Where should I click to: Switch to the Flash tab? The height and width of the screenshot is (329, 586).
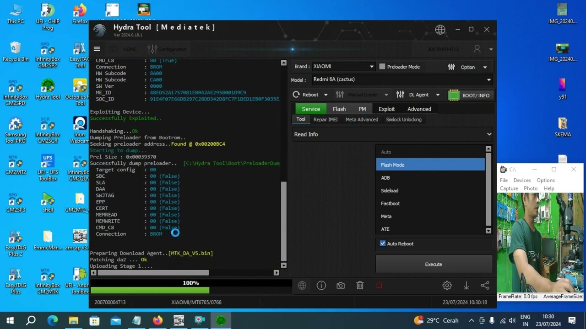pyautogui.click(x=339, y=109)
